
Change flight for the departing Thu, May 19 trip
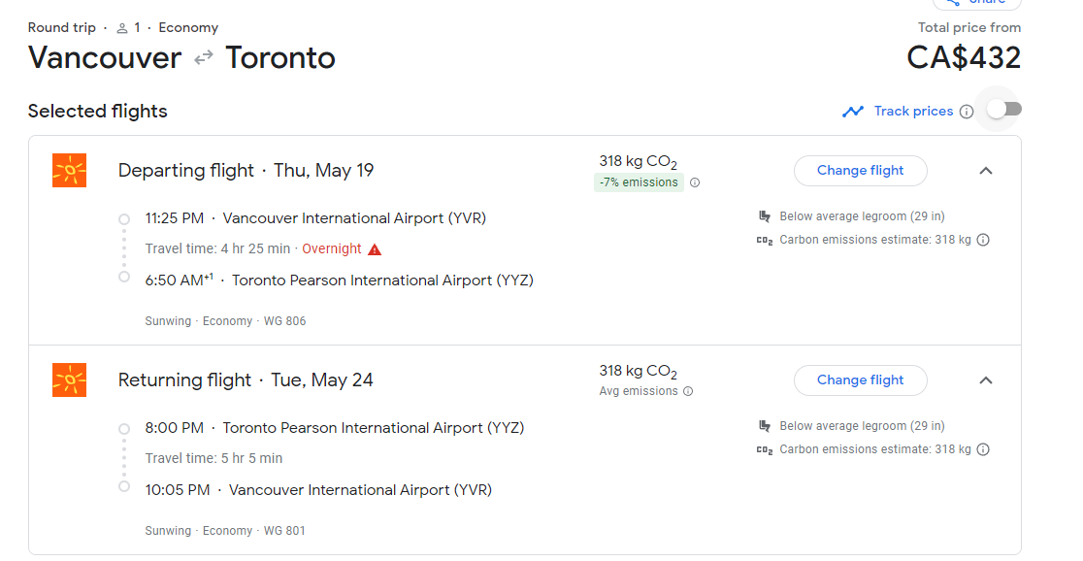tap(860, 171)
